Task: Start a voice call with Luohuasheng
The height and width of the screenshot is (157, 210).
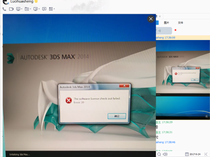Action: pos(4,9)
